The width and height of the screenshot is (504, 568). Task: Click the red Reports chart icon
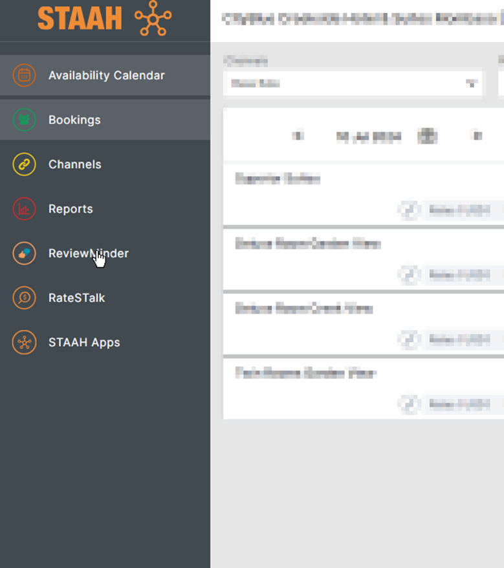tap(25, 209)
